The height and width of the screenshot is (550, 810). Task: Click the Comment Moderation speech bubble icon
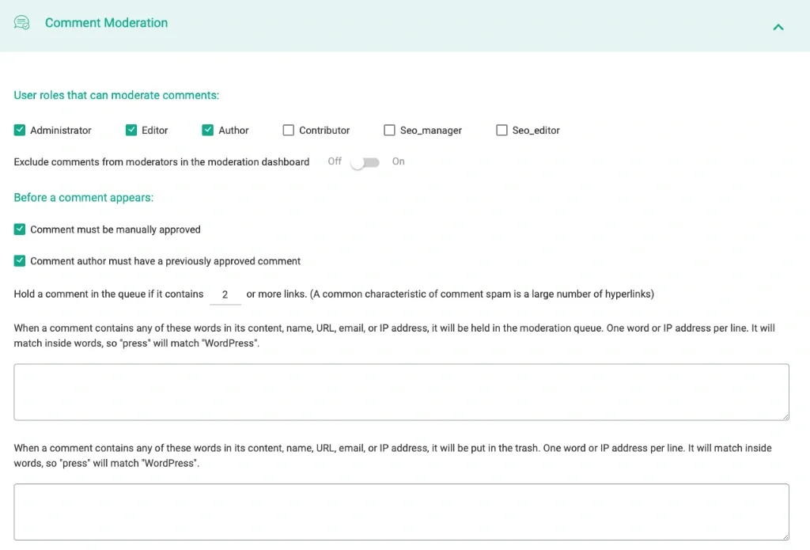click(x=22, y=23)
